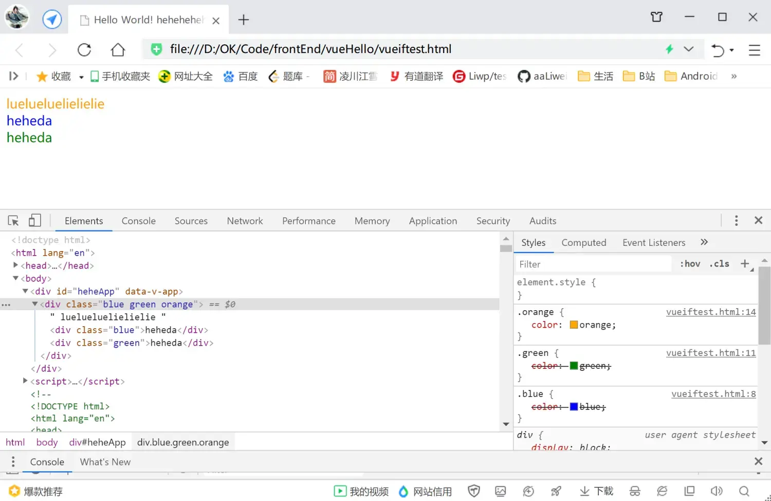Screen dimensions: 771x501
Task: Select the div class blue heheda row
Action: click(x=129, y=330)
